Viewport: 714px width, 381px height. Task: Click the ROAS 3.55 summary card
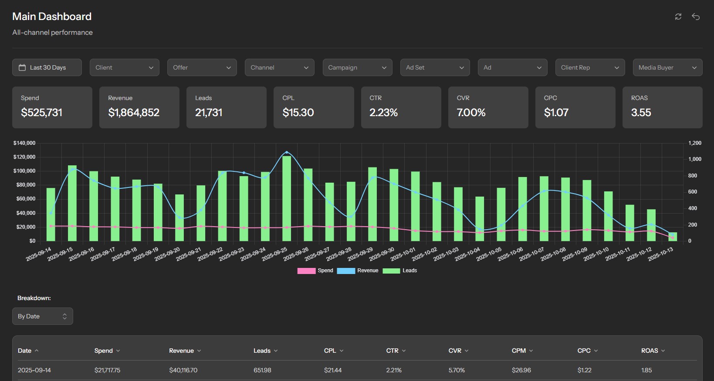[x=663, y=107]
